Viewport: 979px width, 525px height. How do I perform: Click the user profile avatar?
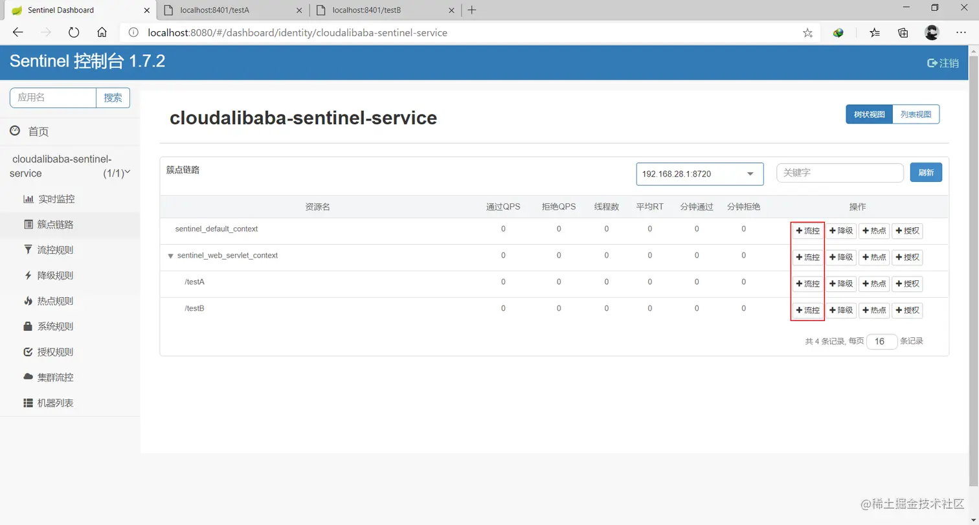click(932, 32)
